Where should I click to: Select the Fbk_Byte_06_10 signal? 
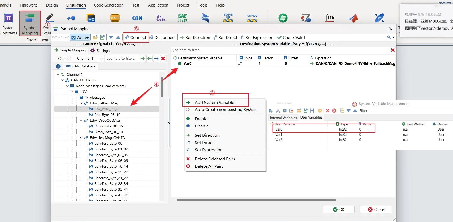tap(107, 115)
